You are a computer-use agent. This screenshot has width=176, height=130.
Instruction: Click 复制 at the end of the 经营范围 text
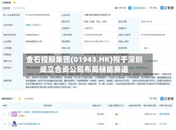coord(75,87)
